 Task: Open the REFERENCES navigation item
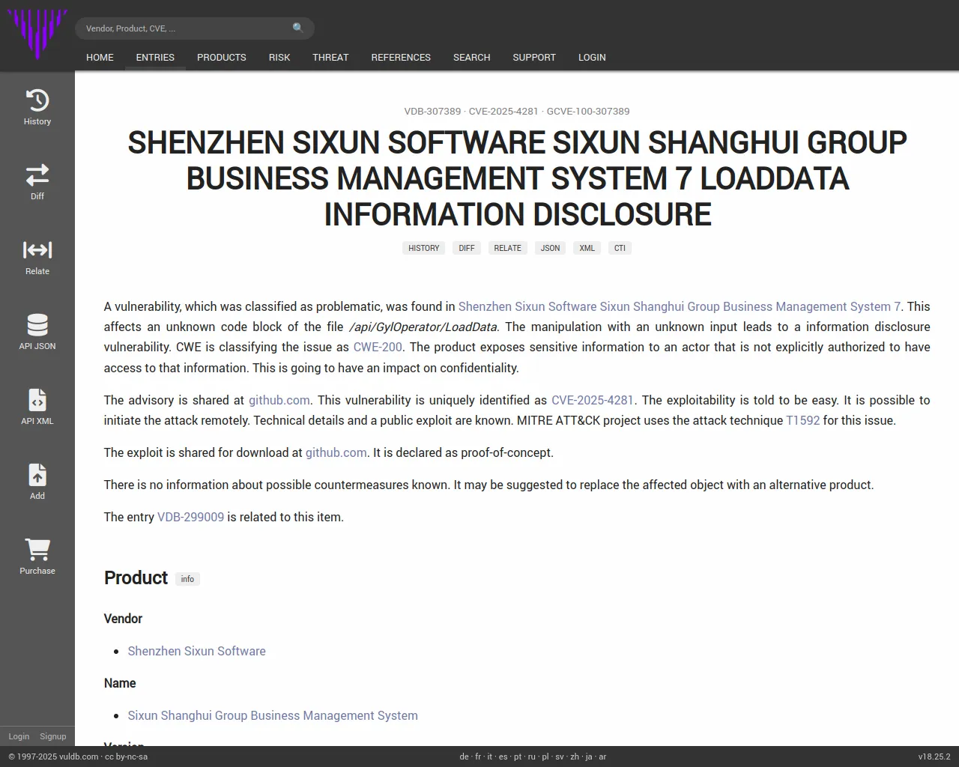click(401, 58)
